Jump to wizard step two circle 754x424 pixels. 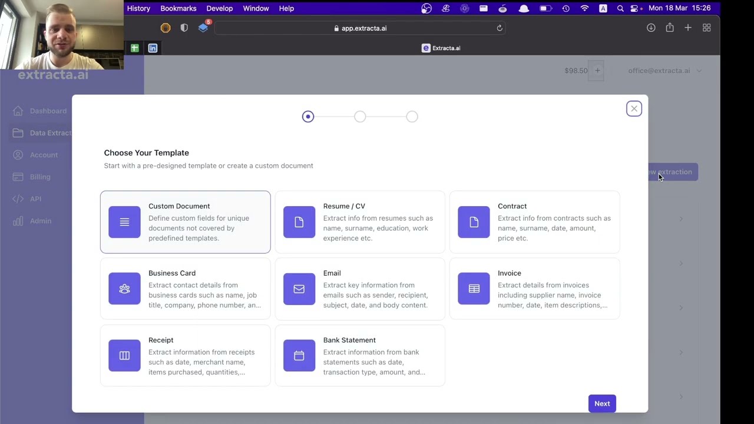pos(360,117)
